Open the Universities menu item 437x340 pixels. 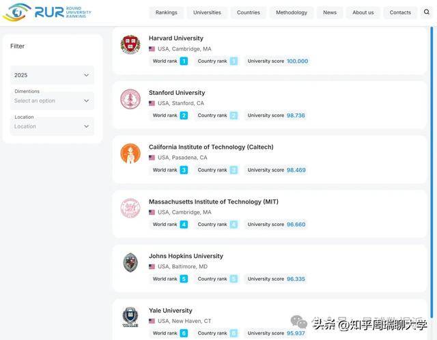pos(207,12)
